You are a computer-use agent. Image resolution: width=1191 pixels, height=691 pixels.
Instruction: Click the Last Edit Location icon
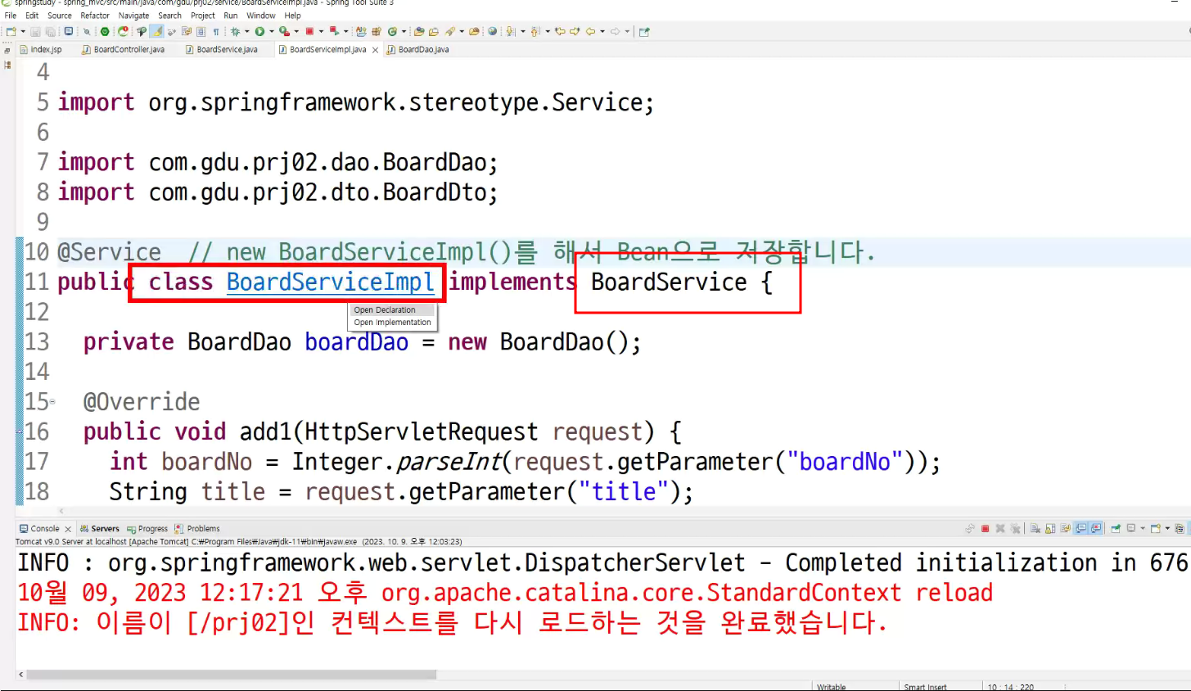560,32
